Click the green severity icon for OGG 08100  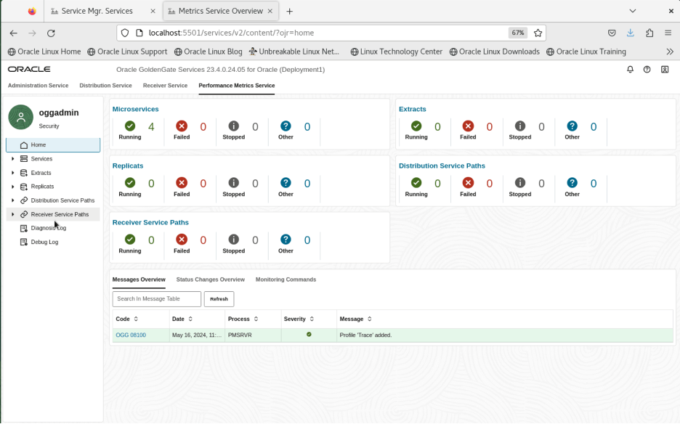click(309, 335)
